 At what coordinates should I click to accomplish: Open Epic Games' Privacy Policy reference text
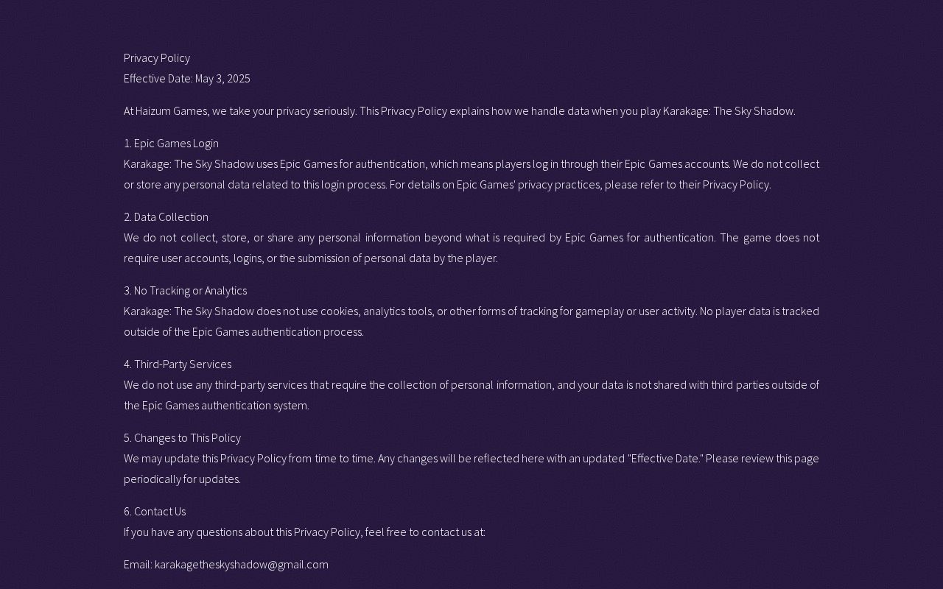(x=735, y=184)
